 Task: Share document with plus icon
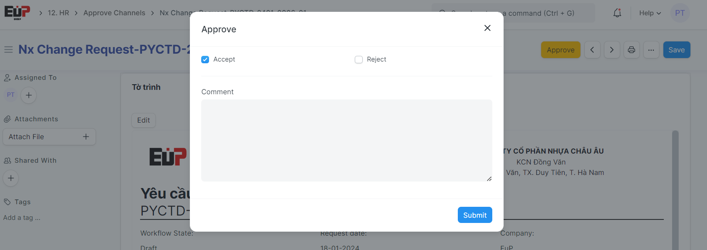(x=11, y=178)
